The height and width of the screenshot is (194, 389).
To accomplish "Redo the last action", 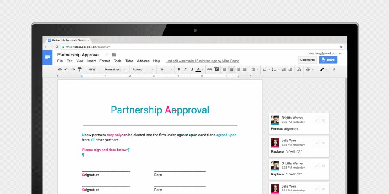I will click(x=73, y=69).
